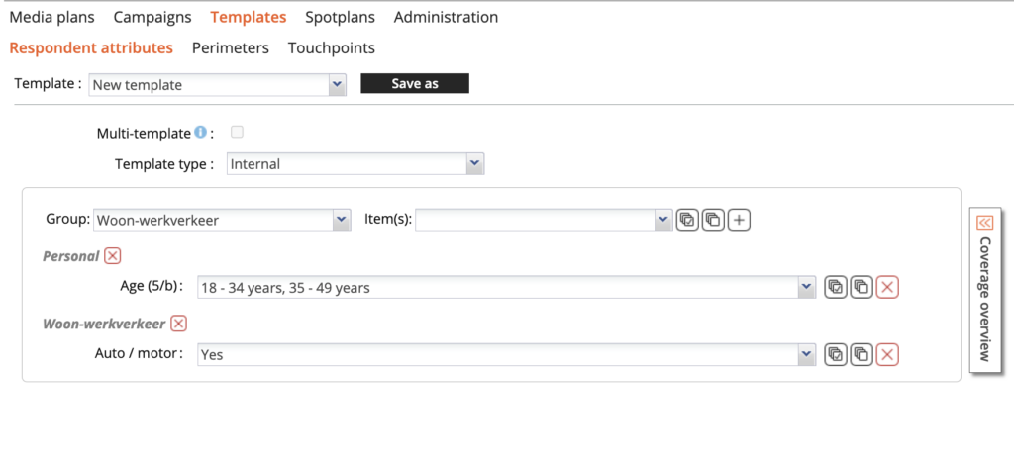Click the Save as button
This screenshot has width=1014, height=464.
[x=415, y=84]
